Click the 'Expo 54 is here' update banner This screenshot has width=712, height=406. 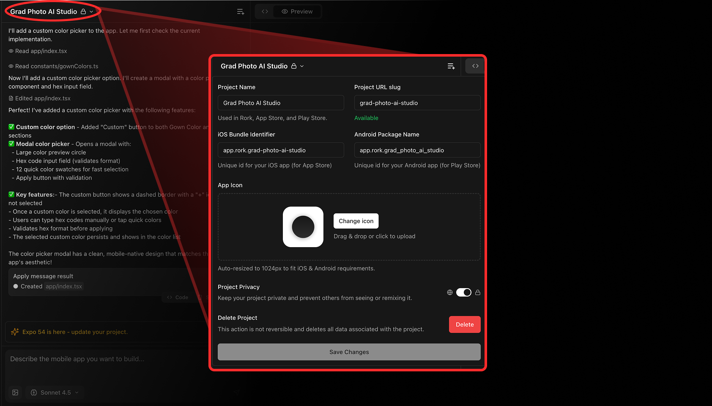[107, 332]
